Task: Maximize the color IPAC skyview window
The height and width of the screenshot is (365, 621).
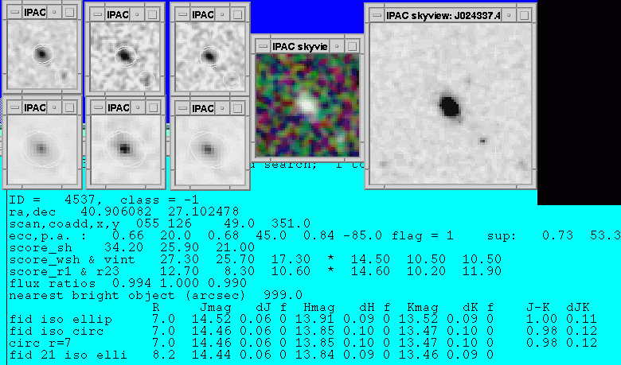Action: (x=352, y=47)
